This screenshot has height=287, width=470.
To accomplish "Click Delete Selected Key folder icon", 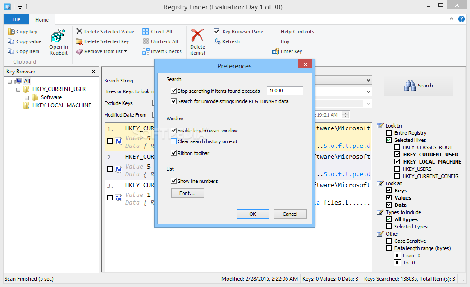I will 79,41.
